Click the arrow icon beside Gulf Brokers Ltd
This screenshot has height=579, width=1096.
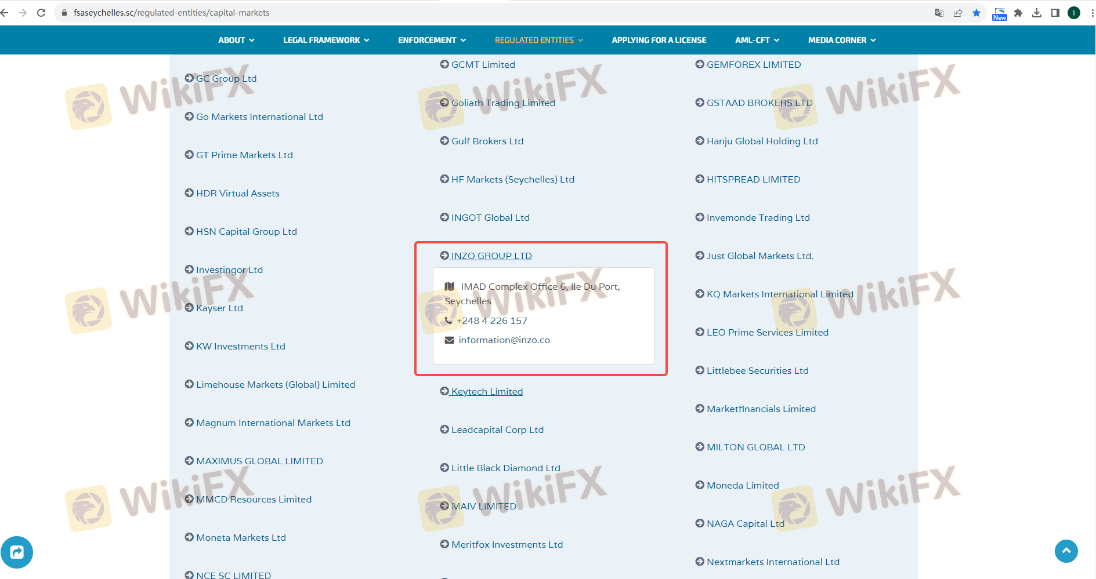[444, 141]
